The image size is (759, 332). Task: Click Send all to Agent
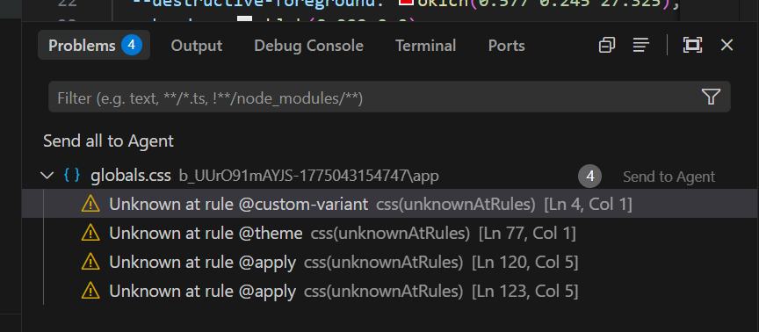[x=108, y=141]
